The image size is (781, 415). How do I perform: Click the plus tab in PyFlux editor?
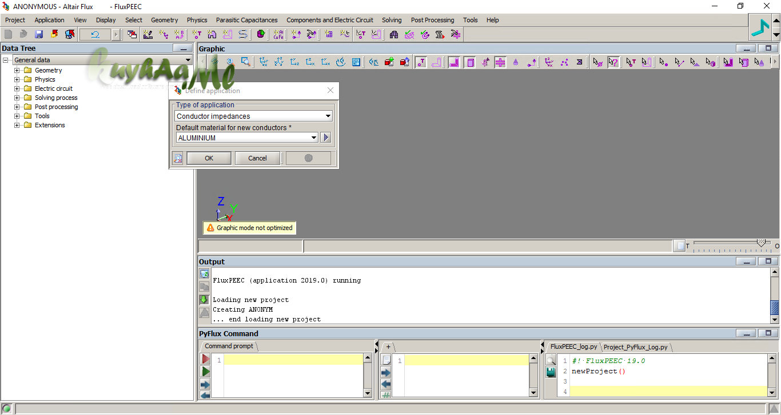388,346
